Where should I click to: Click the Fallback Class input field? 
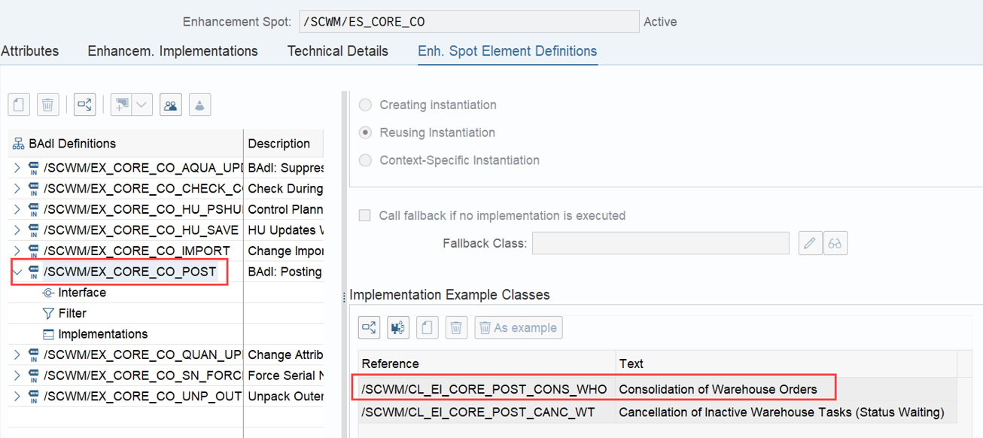(x=660, y=243)
